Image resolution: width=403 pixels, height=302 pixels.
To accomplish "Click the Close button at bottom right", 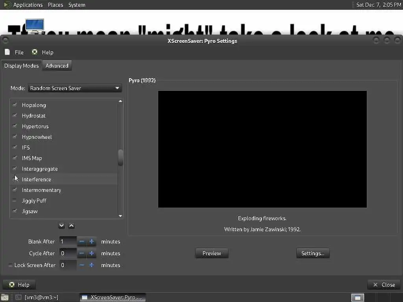I will pyautogui.click(x=385, y=285).
